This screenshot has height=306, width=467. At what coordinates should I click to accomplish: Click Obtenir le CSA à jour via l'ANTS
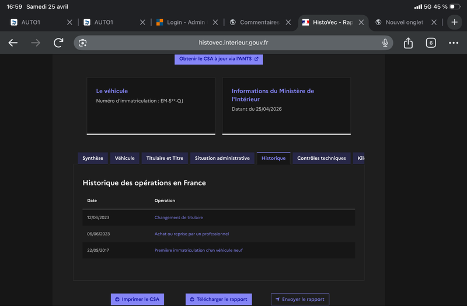[x=218, y=59]
